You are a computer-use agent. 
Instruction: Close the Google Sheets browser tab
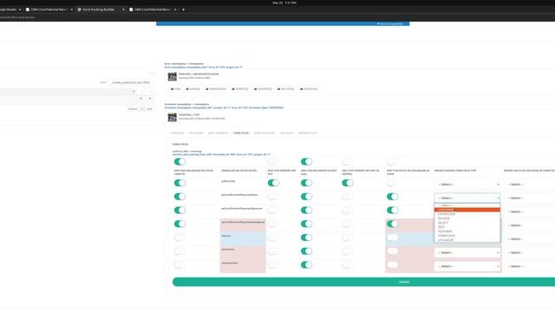(x=20, y=10)
